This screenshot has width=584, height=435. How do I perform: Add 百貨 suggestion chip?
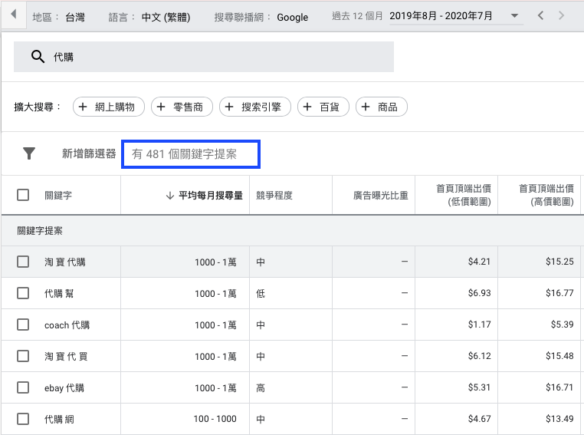pyautogui.click(x=323, y=107)
